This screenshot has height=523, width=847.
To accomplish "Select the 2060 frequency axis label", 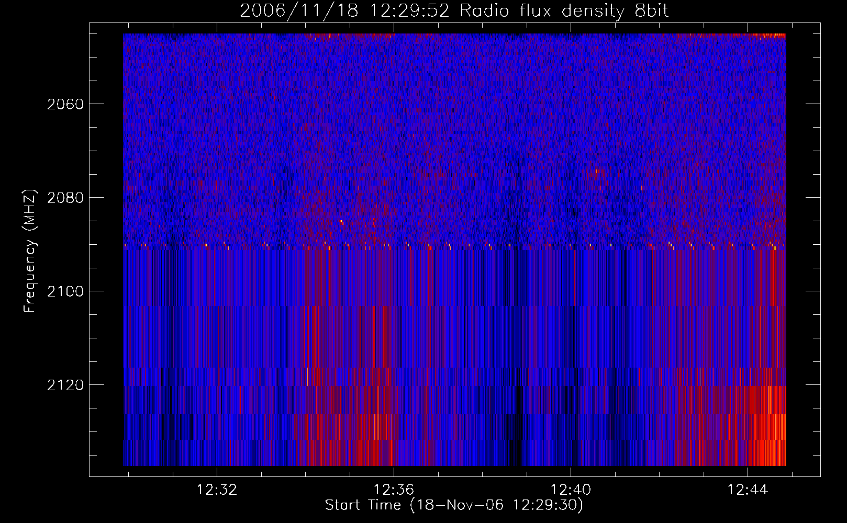I will pos(65,104).
